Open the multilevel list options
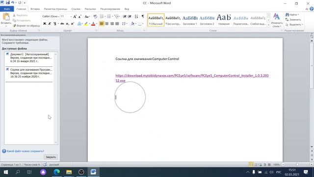 coord(117,16)
